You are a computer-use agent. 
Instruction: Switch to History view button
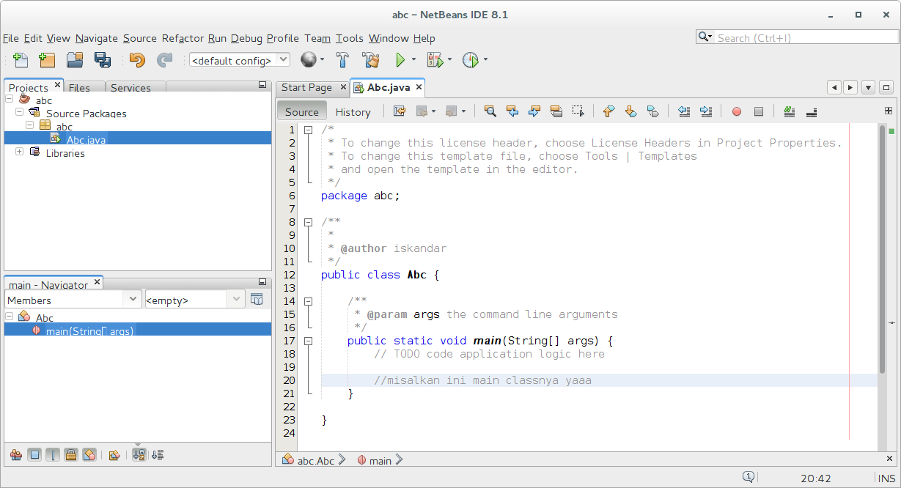353,112
